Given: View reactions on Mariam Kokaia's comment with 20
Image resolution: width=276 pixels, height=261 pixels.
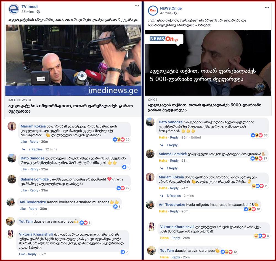Looking at the screenshot, I should click(x=121, y=140).
